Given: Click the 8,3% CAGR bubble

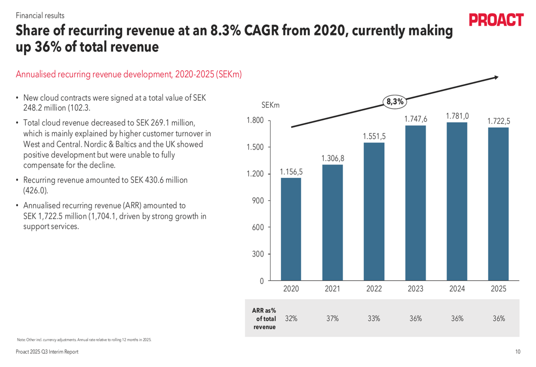Looking at the screenshot, I should click(x=394, y=101).
